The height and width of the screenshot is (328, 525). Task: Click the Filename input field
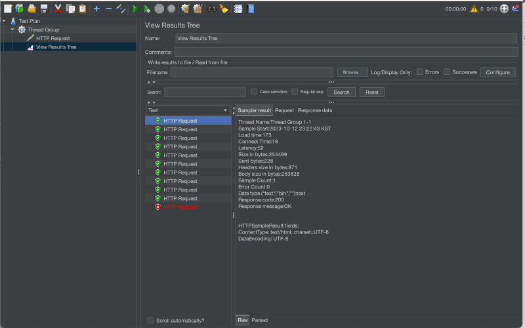(252, 72)
